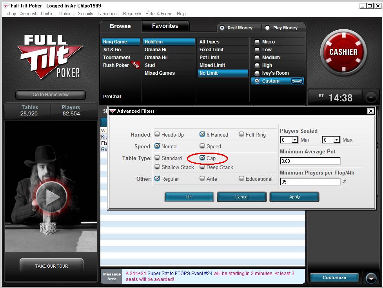Open the Super Sat to FTOPS Event #24 link

(180, 274)
